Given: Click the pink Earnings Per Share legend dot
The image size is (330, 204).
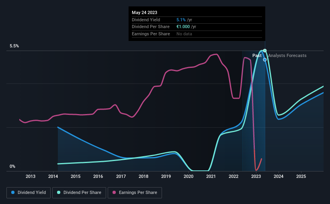Looking at the screenshot, I should (x=114, y=192).
